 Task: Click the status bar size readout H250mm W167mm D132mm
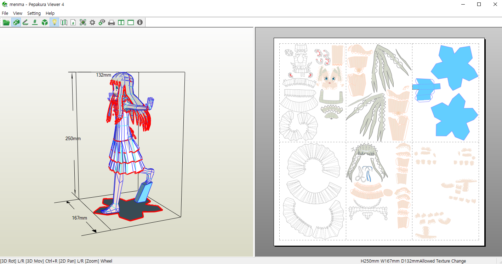coord(390,261)
